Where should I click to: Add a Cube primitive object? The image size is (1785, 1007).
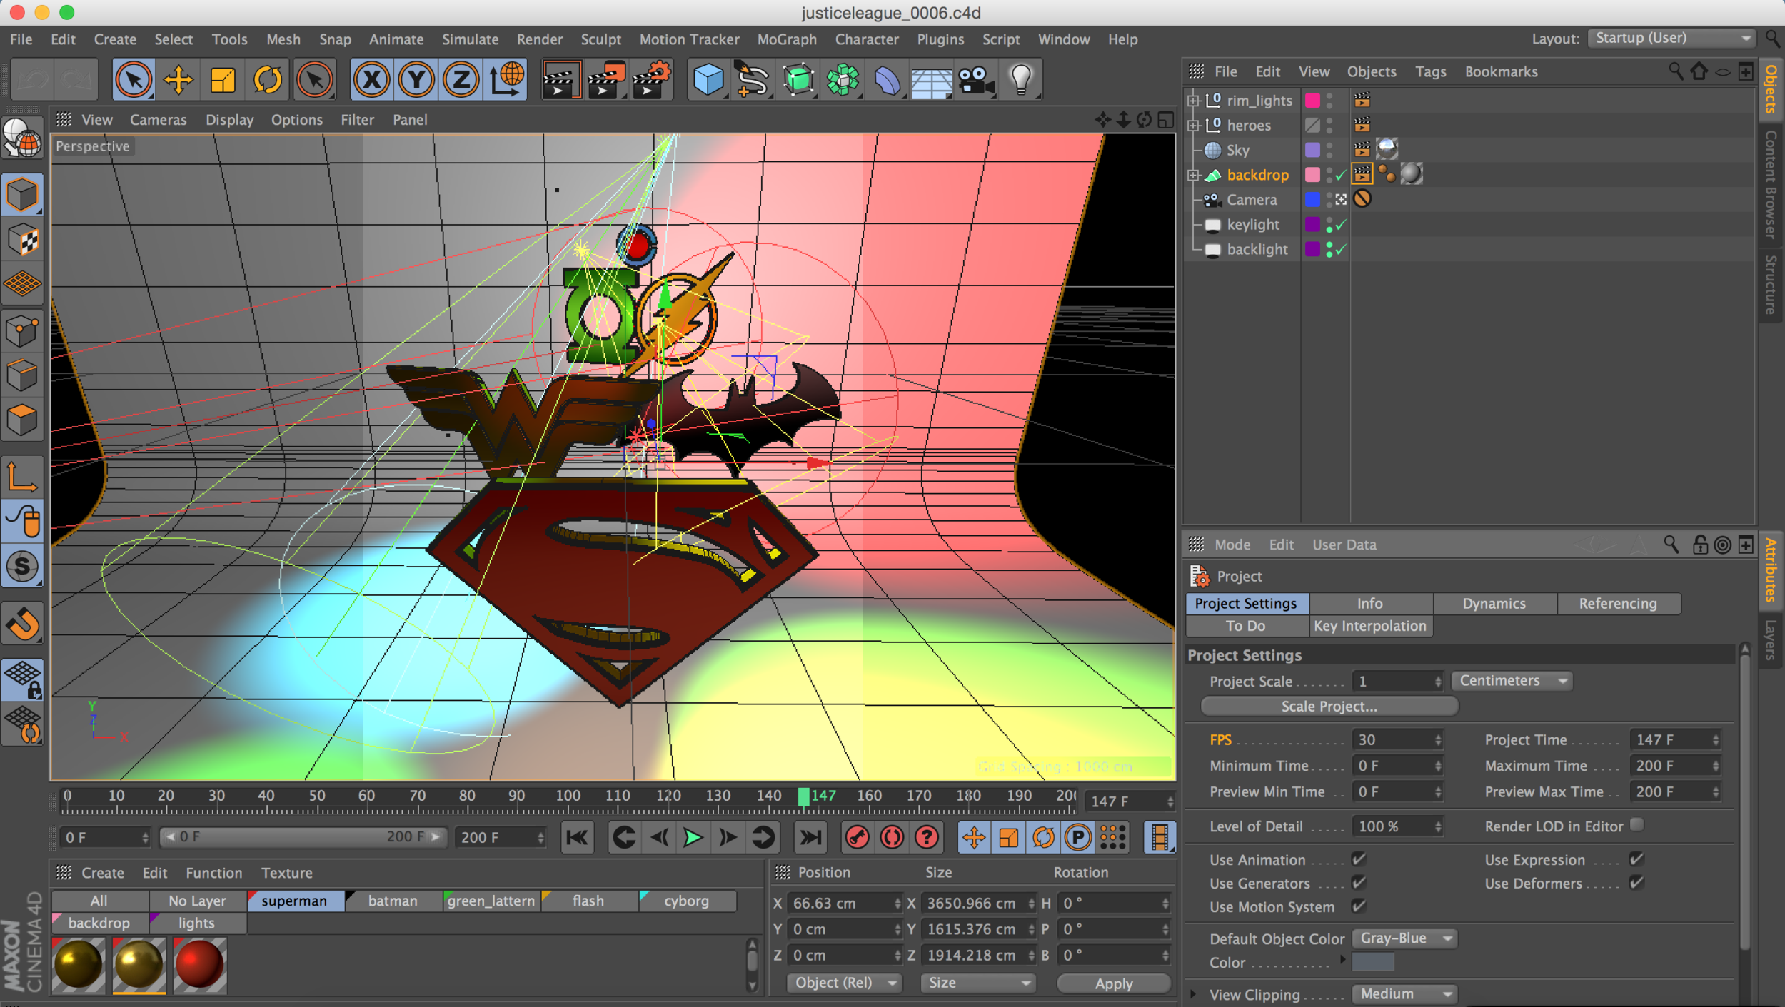click(708, 80)
